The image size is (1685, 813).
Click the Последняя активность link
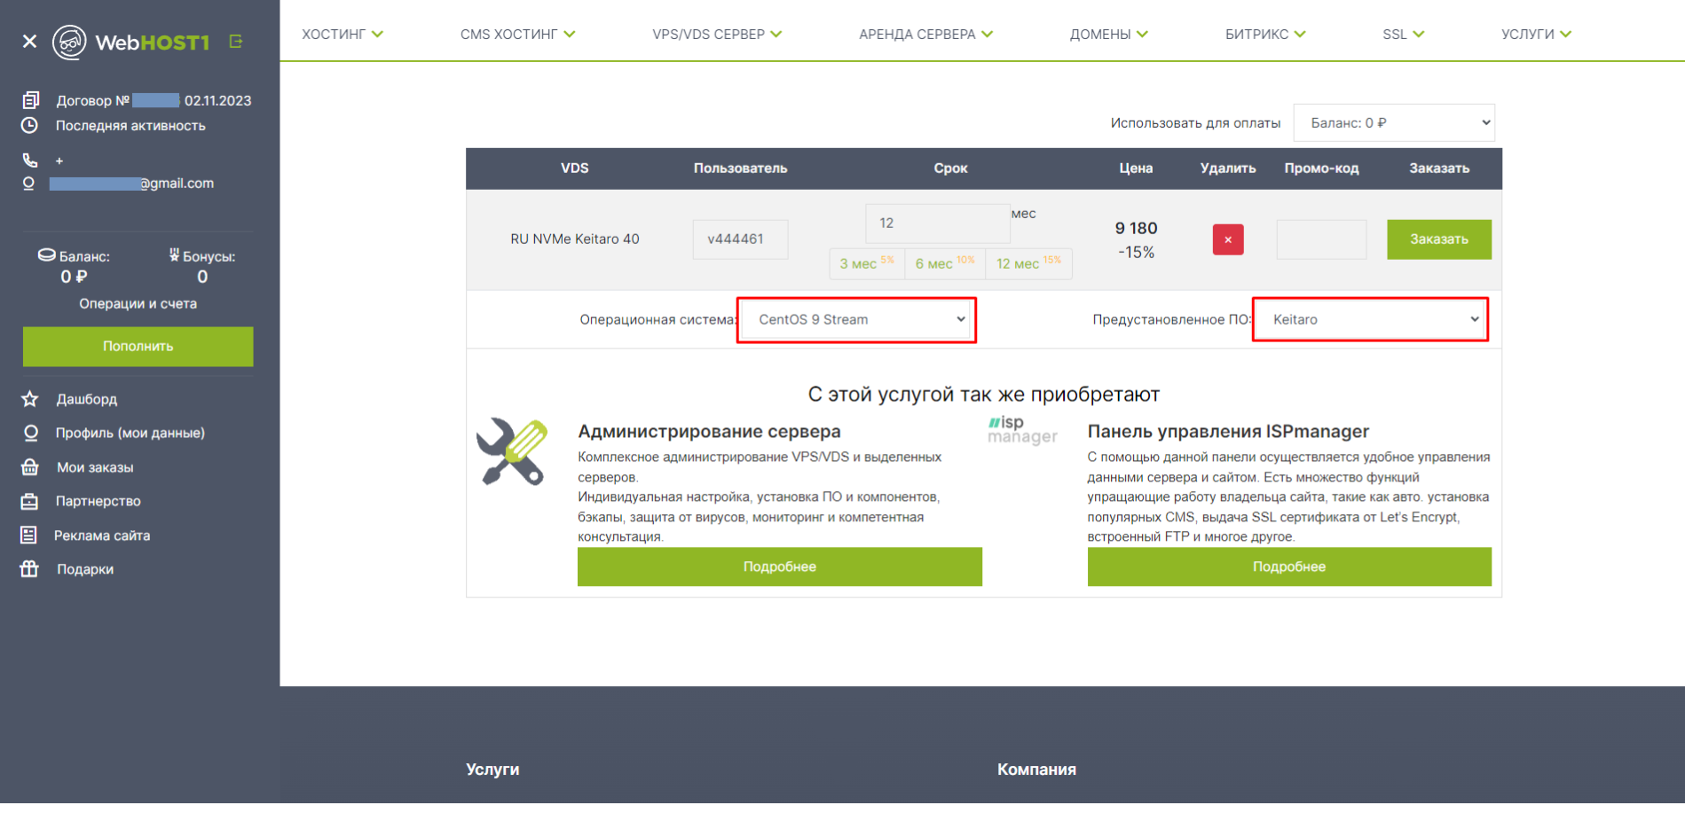click(x=130, y=126)
